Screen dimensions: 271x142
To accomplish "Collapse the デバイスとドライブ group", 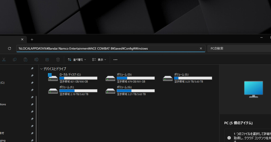I will tap(41, 69).
